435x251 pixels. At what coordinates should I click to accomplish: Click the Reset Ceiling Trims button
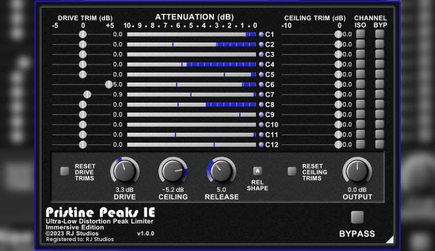tap(292, 171)
